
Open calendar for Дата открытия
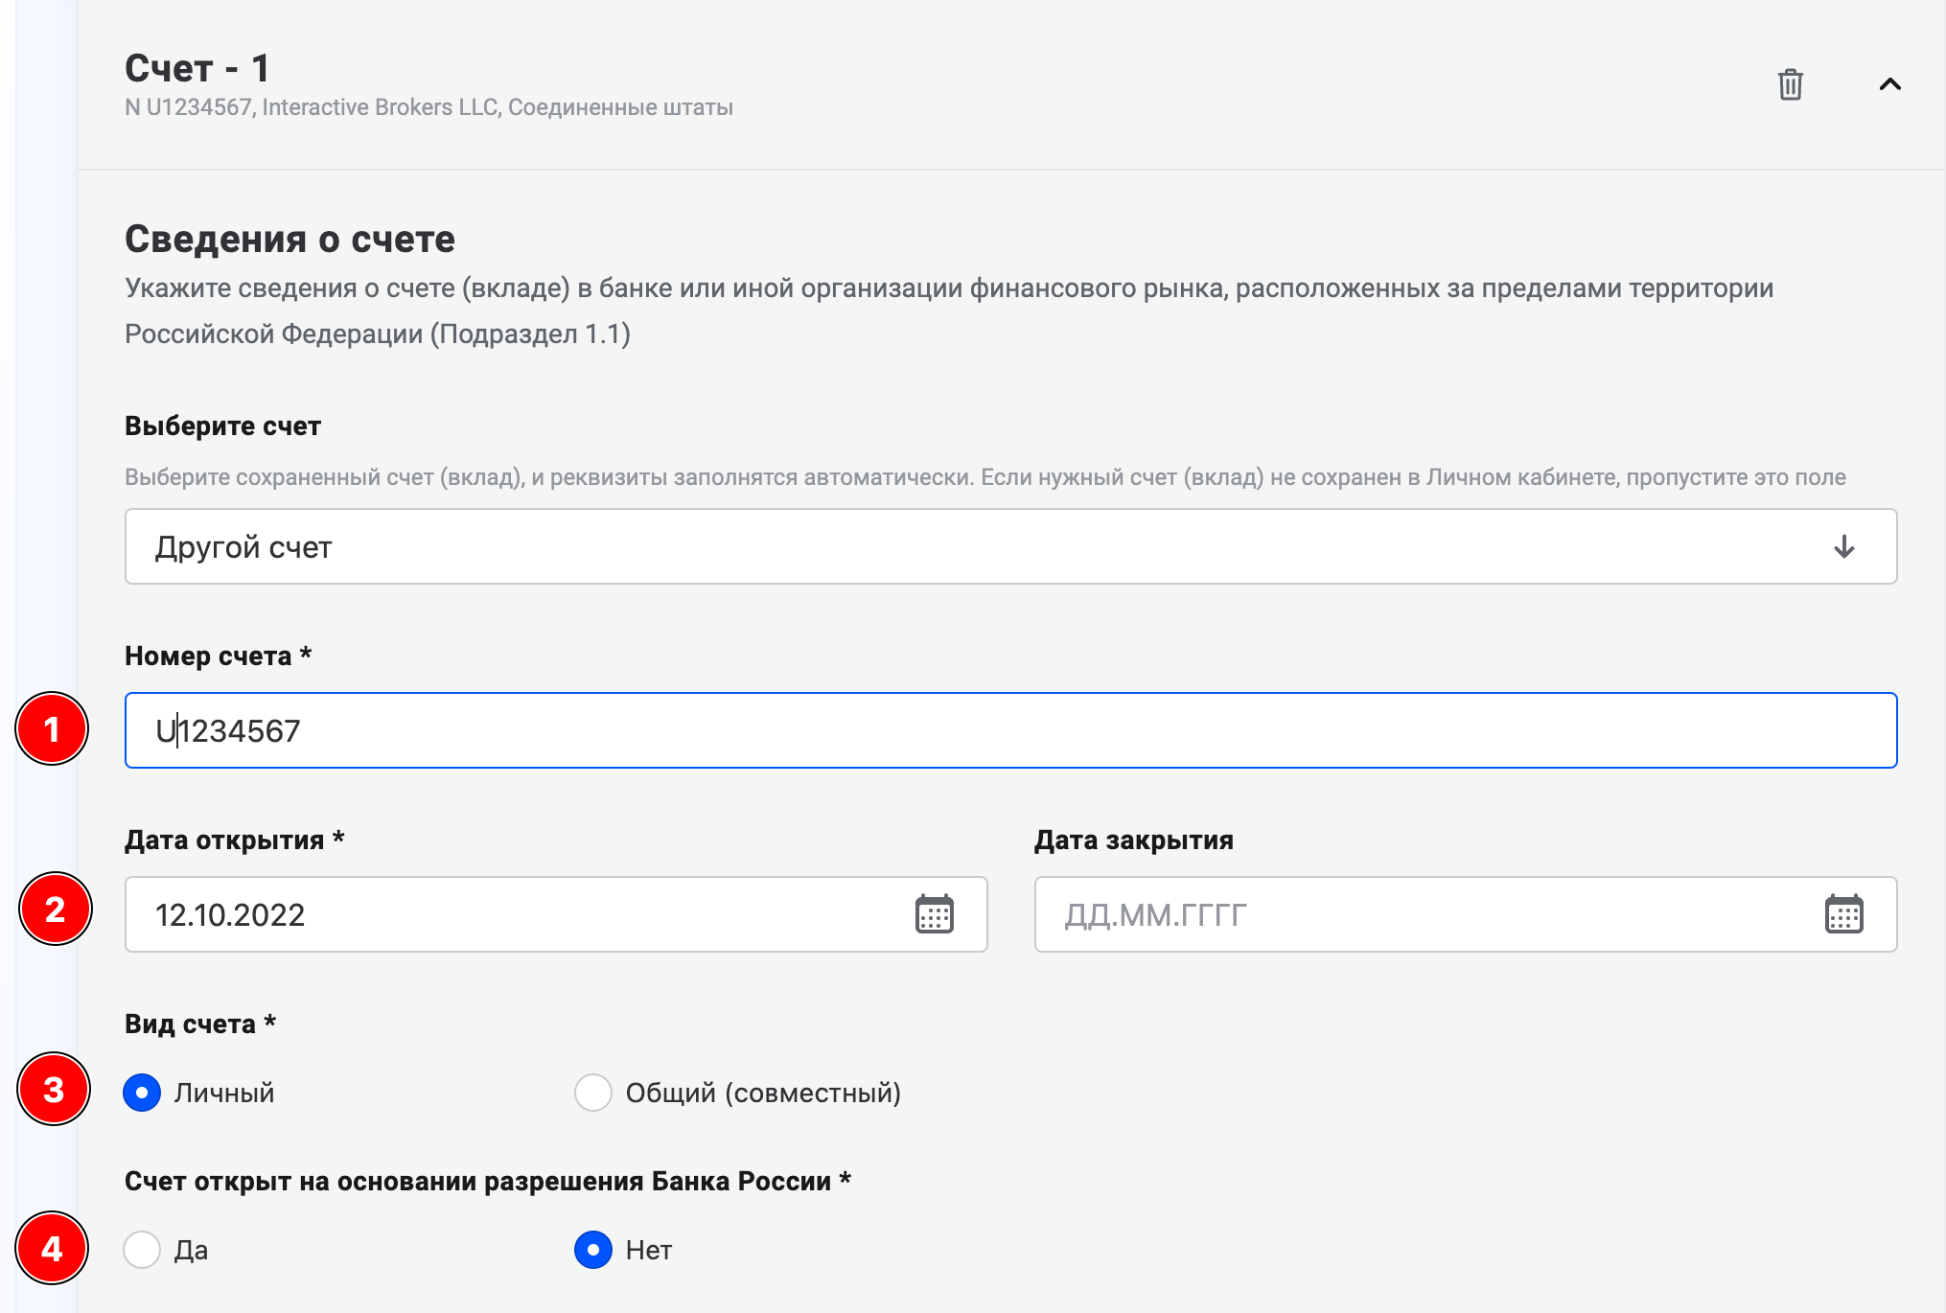(x=934, y=914)
